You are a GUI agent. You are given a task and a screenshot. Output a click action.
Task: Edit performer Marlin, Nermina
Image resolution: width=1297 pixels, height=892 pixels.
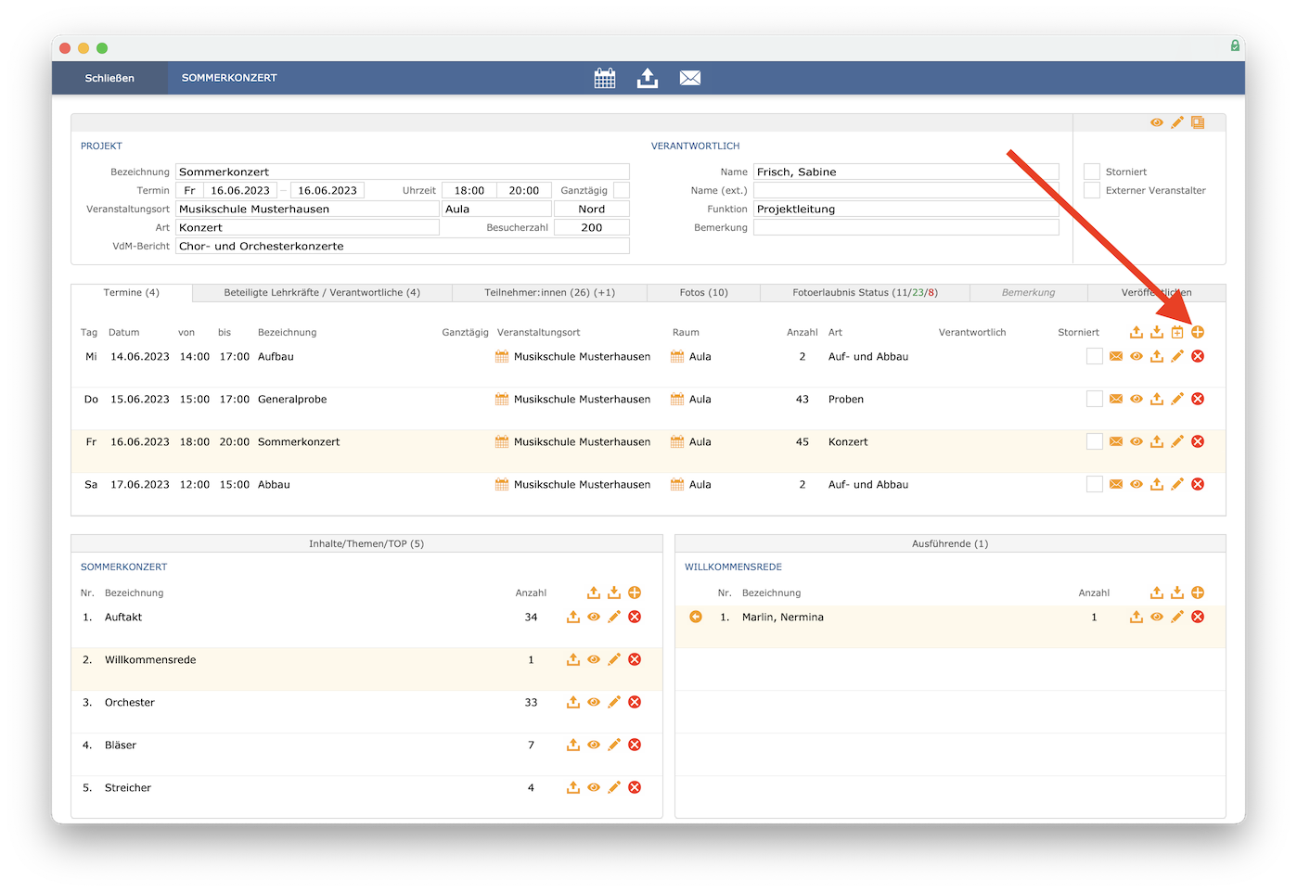pyautogui.click(x=1177, y=617)
